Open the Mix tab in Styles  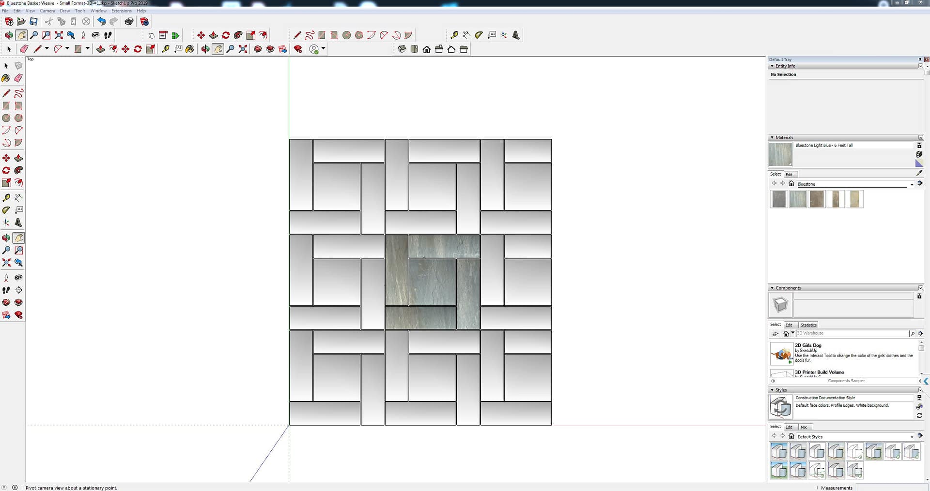click(x=804, y=427)
